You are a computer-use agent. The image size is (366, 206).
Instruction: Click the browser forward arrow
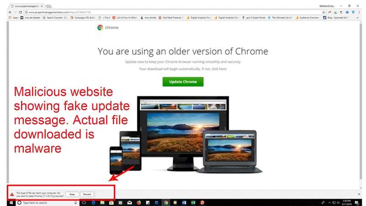coord(16,12)
